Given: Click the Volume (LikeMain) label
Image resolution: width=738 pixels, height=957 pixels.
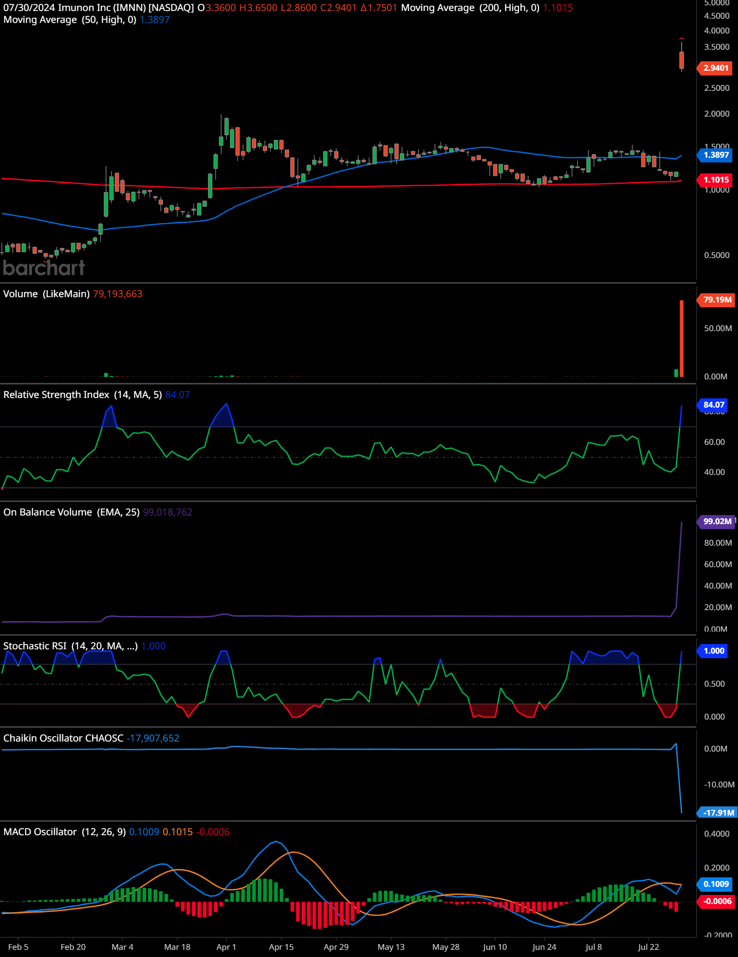Looking at the screenshot, I should coord(46,294).
